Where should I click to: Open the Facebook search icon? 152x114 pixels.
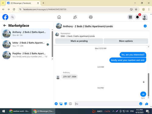[12, 17]
